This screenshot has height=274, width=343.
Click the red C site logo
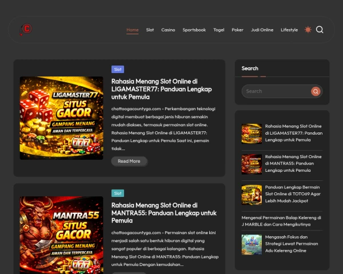coord(26,29)
